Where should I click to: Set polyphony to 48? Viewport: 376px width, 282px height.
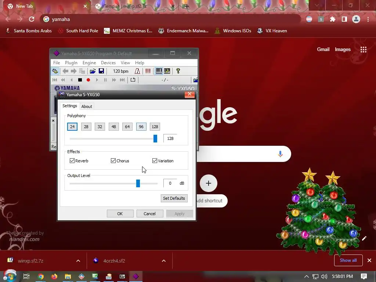coord(114,127)
